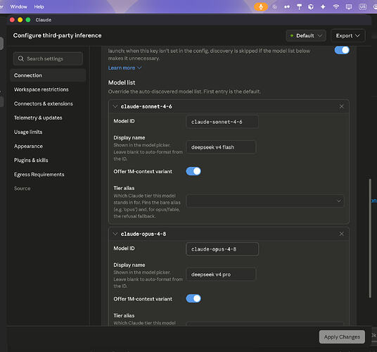Screen dimensions: 377x352
Task: Open the Export dropdown
Action: (x=348, y=36)
